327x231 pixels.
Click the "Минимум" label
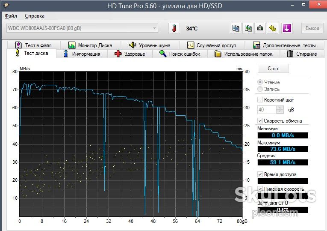click(267, 129)
